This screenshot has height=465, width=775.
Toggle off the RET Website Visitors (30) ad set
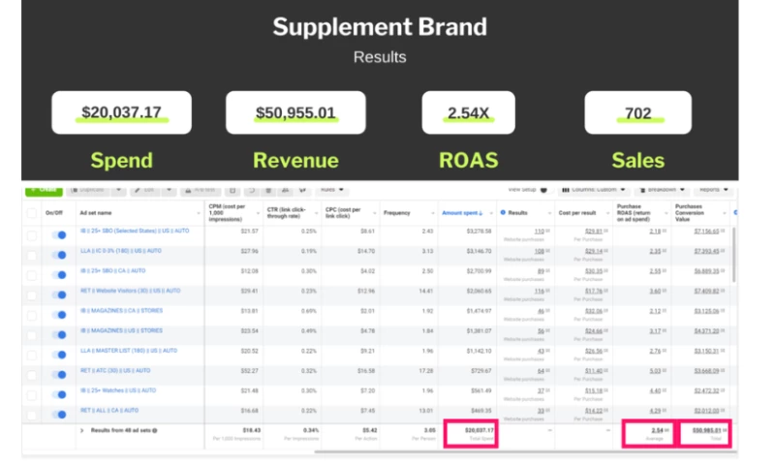[59, 292]
